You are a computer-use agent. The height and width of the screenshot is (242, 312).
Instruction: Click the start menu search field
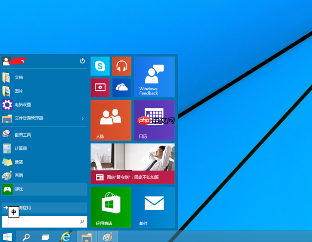[44, 222]
